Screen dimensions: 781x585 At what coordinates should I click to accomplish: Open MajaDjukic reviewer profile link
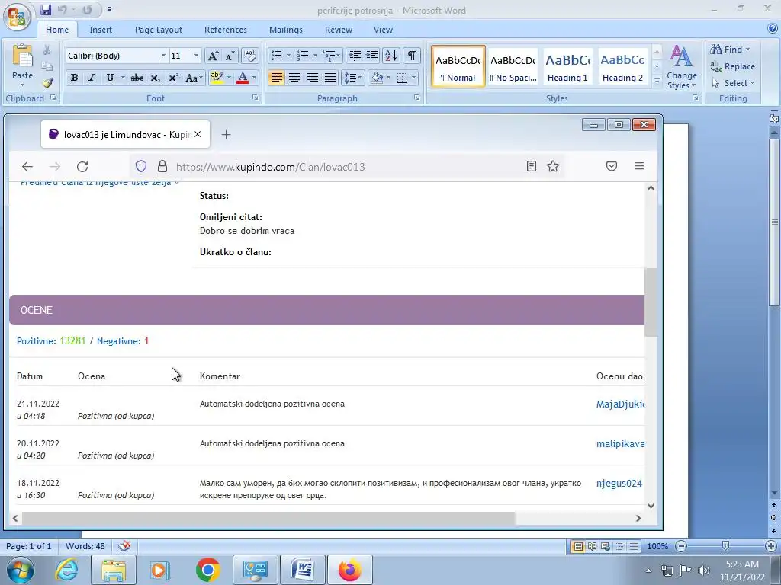click(620, 404)
